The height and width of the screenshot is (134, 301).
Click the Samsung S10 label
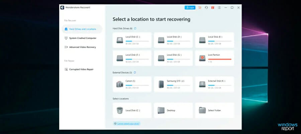pyautogui.click(x=176, y=81)
